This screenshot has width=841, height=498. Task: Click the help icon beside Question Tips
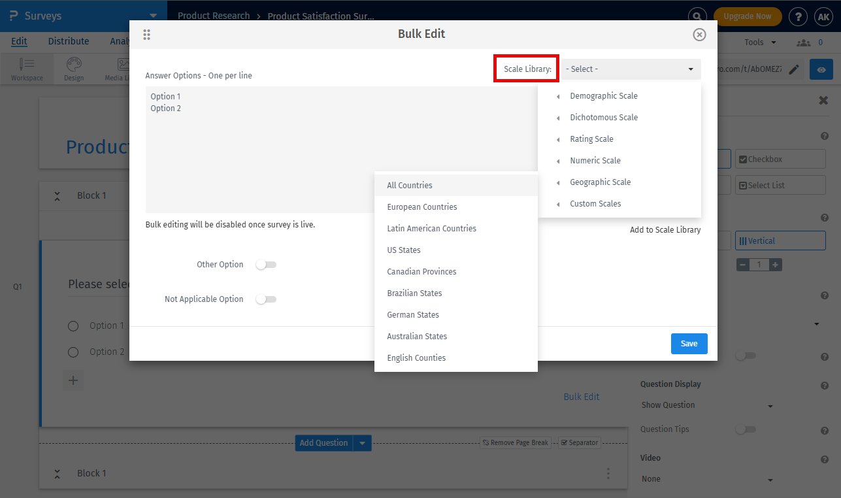(x=825, y=431)
